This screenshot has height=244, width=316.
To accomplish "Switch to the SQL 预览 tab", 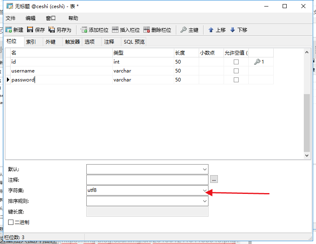I will point(134,42).
